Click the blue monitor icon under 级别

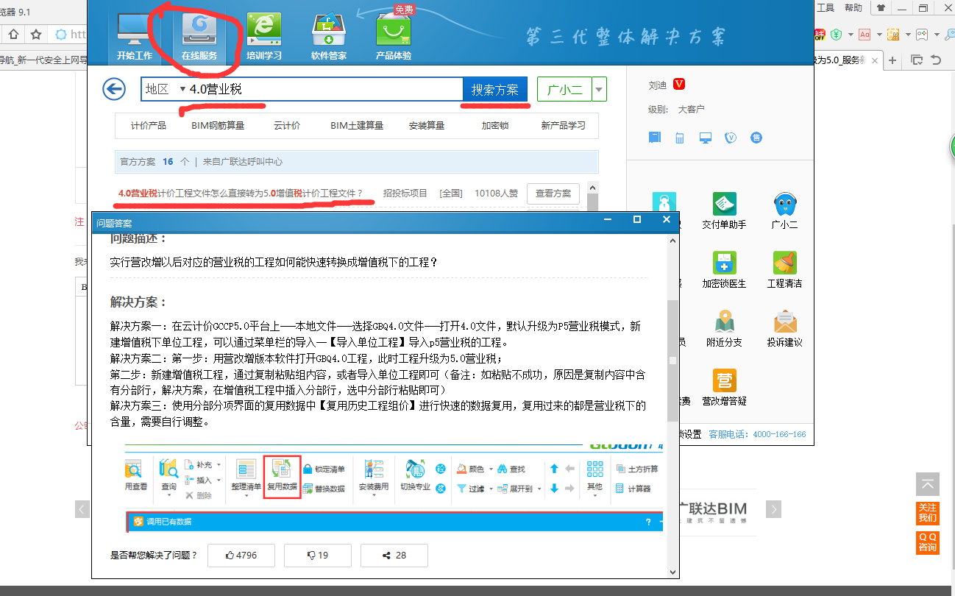click(706, 138)
